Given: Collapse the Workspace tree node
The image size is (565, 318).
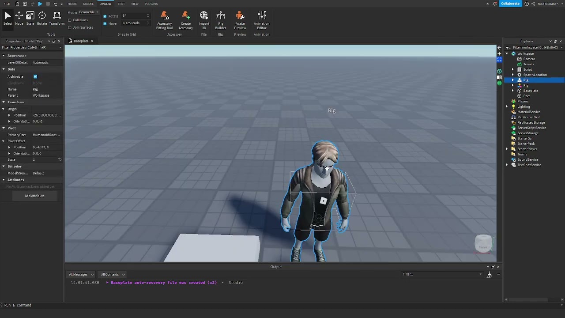Looking at the screenshot, I should click(x=507, y=53).
